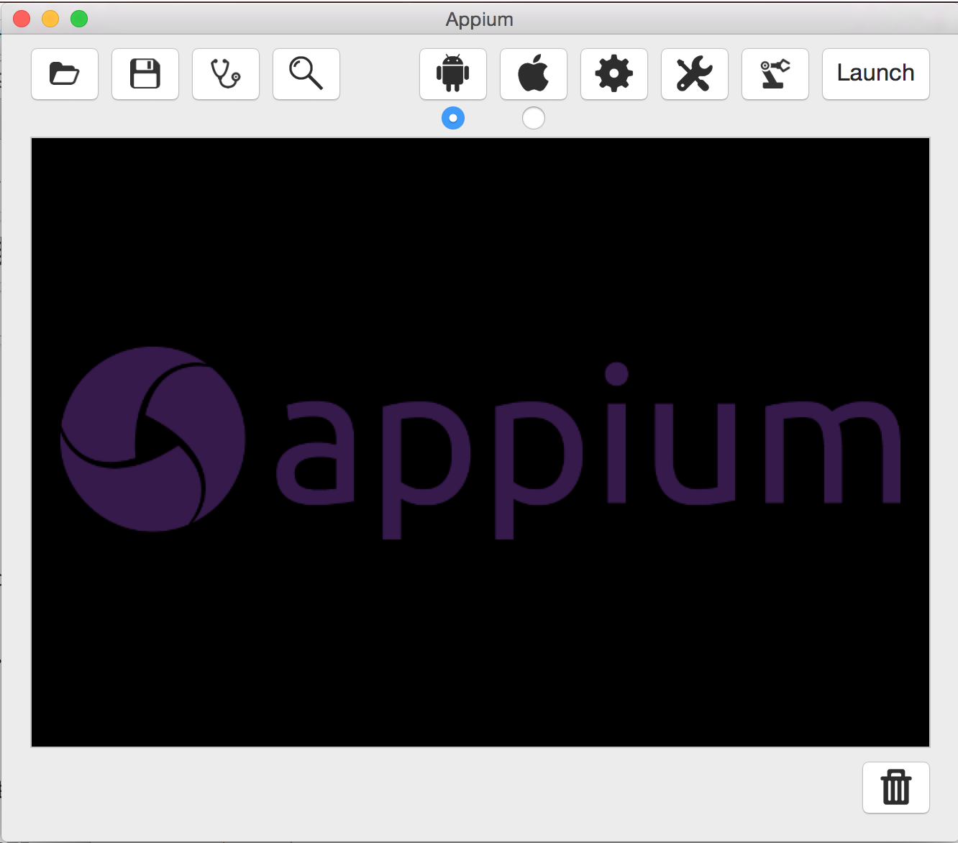The image size is (958, 843).
Task: Open the developer settings tools
Action: click(694, 73)
